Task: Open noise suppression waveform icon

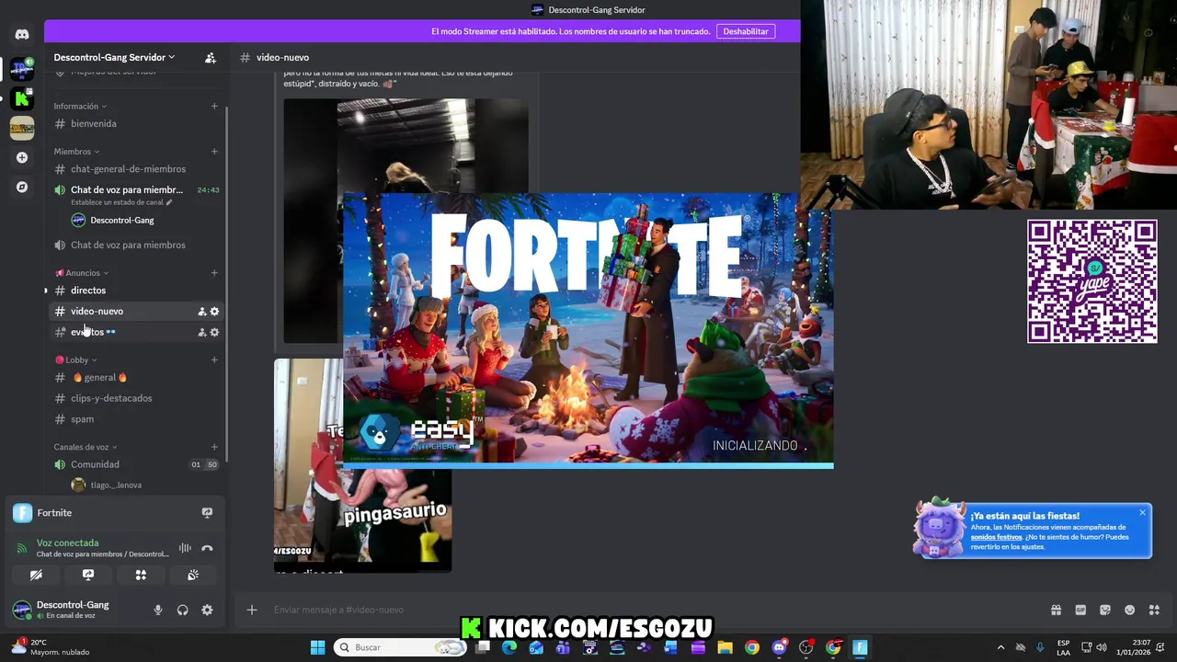Action: (185, 548)
